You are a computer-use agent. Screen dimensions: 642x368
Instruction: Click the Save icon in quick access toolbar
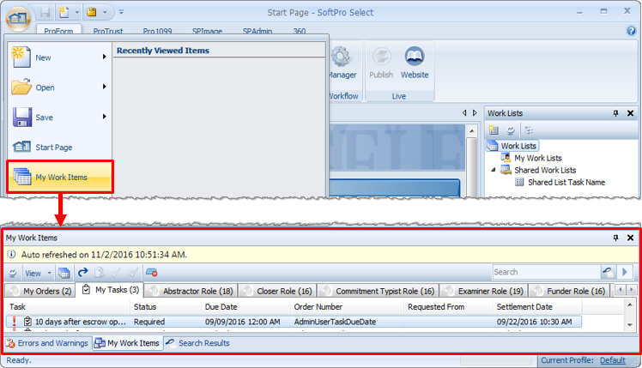click(45, 12)
